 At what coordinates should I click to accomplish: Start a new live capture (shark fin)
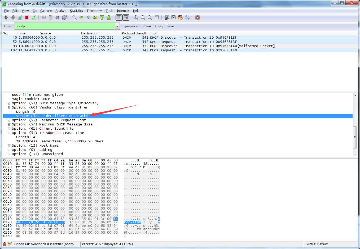(20, 17)
